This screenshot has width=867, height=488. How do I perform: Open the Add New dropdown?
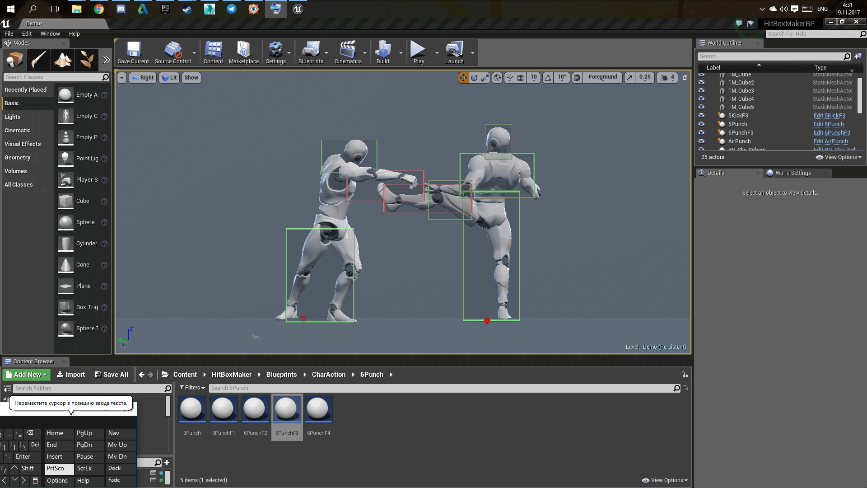pyautogui.click(x=26, y=374)
